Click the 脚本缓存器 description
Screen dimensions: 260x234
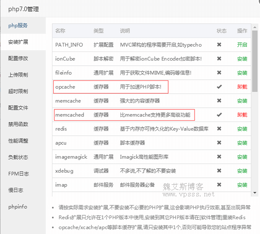pos(133,143)
